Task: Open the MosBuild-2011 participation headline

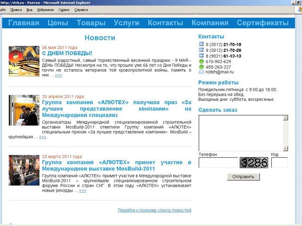Action: click(117, 165)
